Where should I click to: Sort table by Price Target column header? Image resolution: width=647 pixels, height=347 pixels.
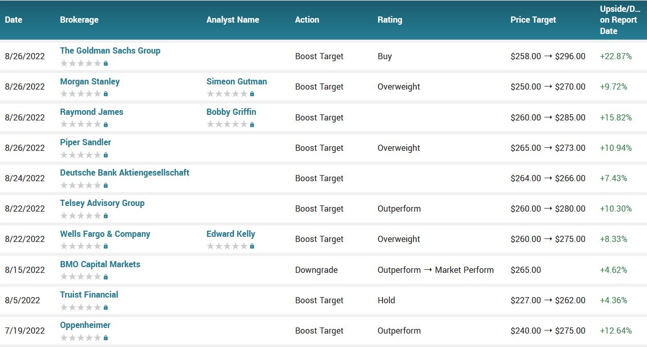(534, 20)
